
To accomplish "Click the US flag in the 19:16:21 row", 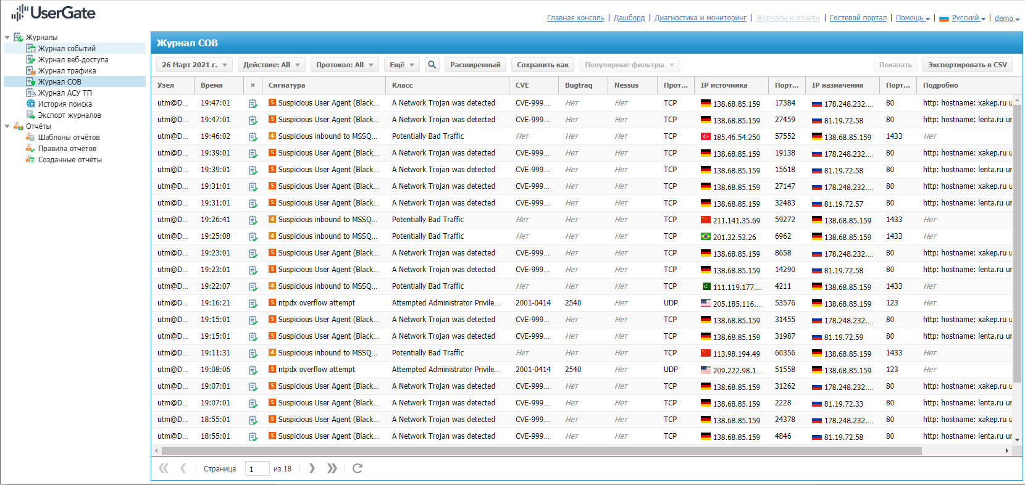I will click(706, 303).
